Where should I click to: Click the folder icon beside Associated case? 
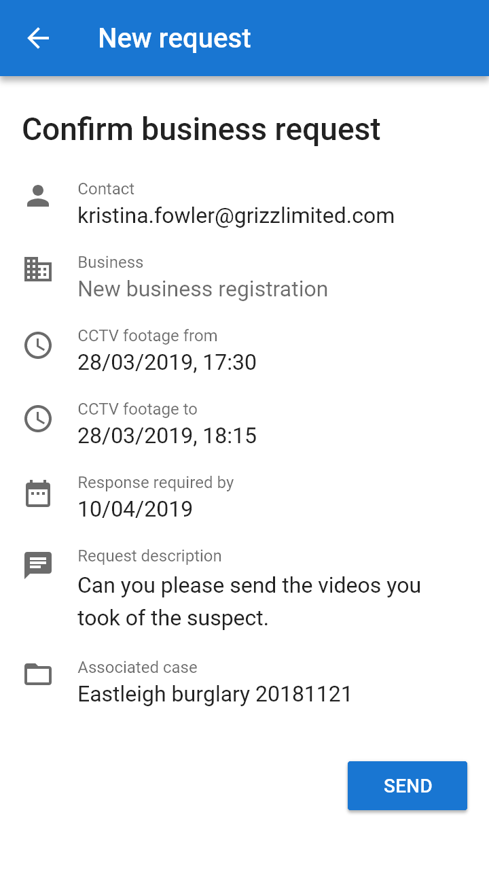tap(38, 674)
